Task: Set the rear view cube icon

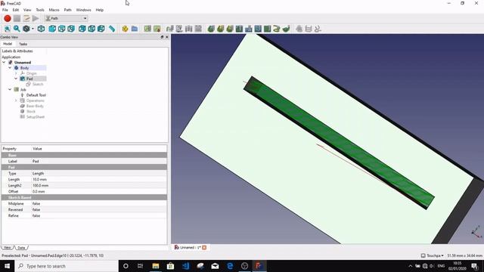Action: 82,29
